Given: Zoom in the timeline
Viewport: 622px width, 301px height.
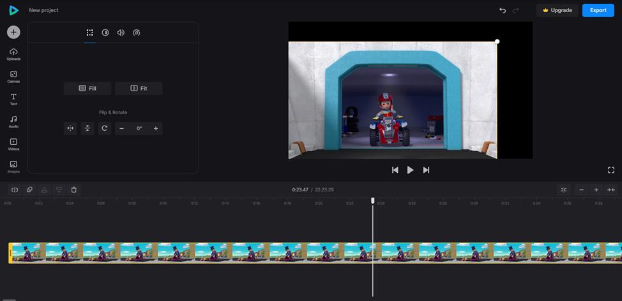Looking at the screenshot, I should (x=596, y=189).
